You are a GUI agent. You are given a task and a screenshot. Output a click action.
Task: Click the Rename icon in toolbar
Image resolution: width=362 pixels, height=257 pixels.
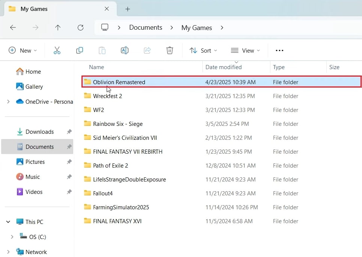click(x=125, y=50)
